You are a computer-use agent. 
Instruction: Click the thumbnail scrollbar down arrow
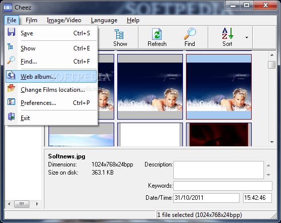[x=272, y=142]
